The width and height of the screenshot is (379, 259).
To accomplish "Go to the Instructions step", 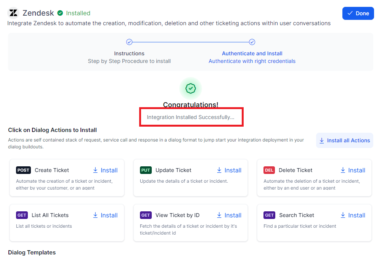I will coord(129,53).
